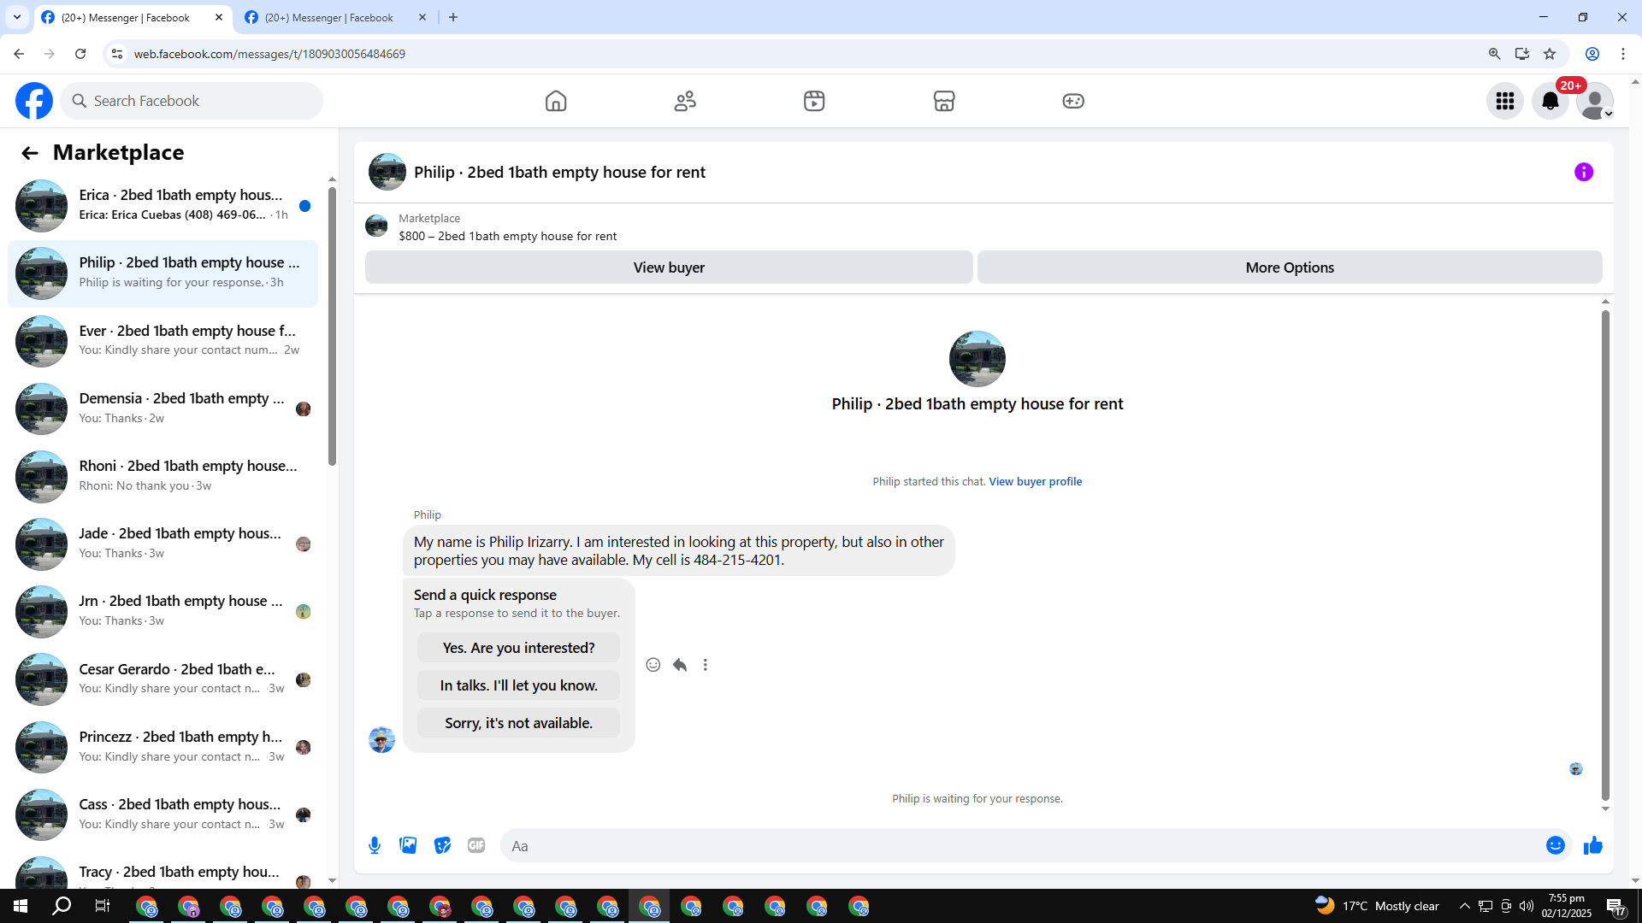
Task: Go to the Marketplace tab in the top navigation
Action: pos(943,101)
